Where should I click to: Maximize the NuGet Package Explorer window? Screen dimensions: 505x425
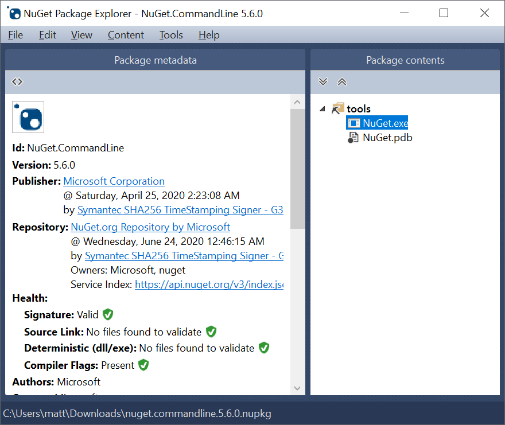pos(444,13)
